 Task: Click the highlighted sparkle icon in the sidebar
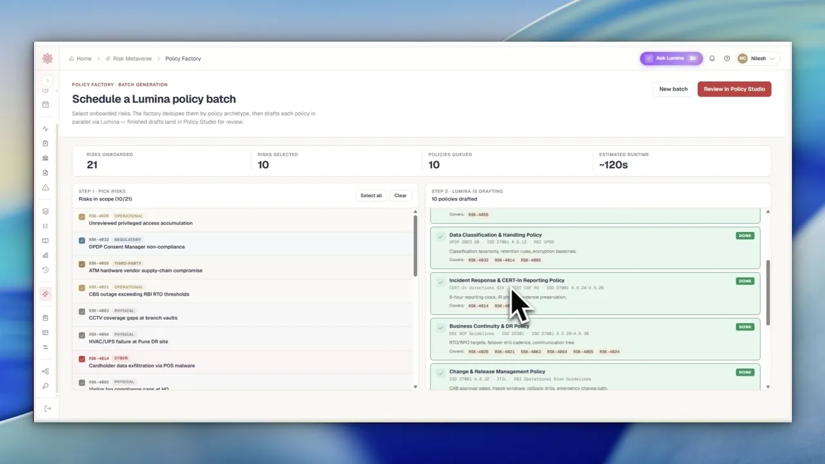[x=45, y=294]
